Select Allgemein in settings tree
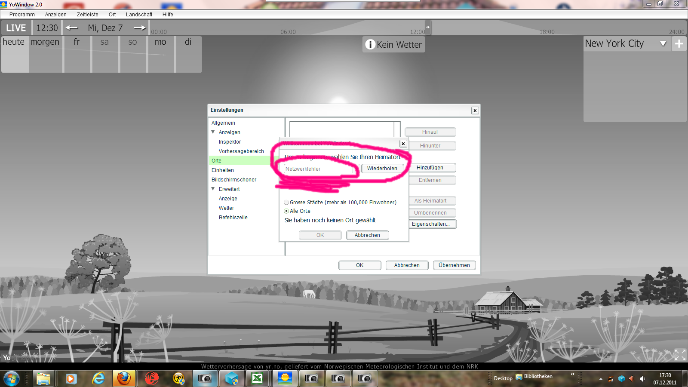Screen dimensions: 688x387 click(x=224, y=123)
